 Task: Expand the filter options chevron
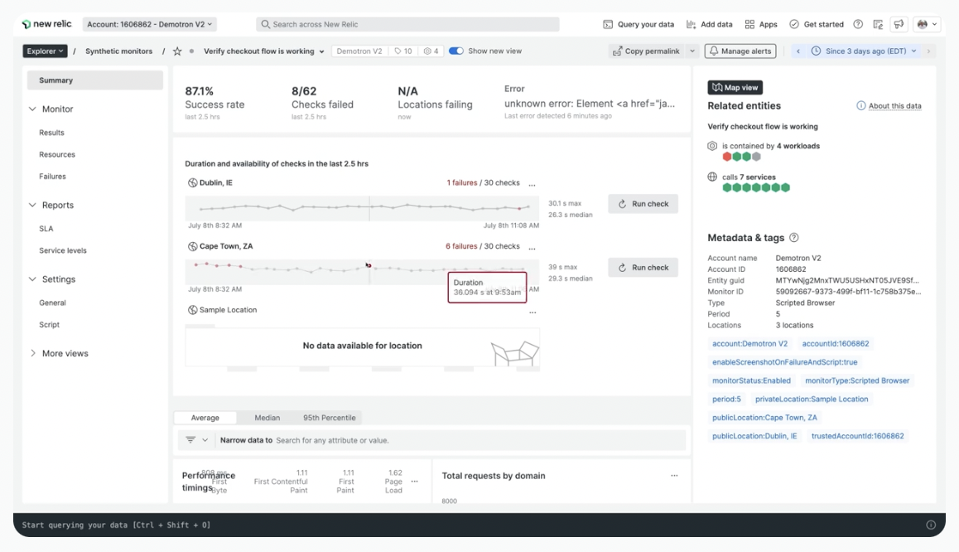coord(205,440)
